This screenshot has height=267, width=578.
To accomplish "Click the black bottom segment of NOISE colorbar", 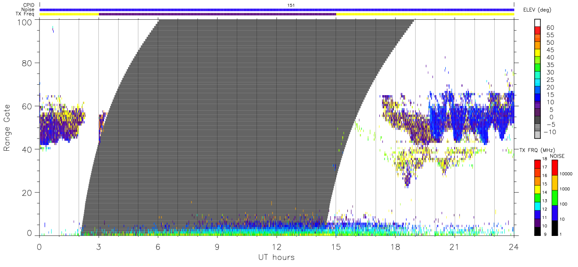I will [x=554, y=228].
